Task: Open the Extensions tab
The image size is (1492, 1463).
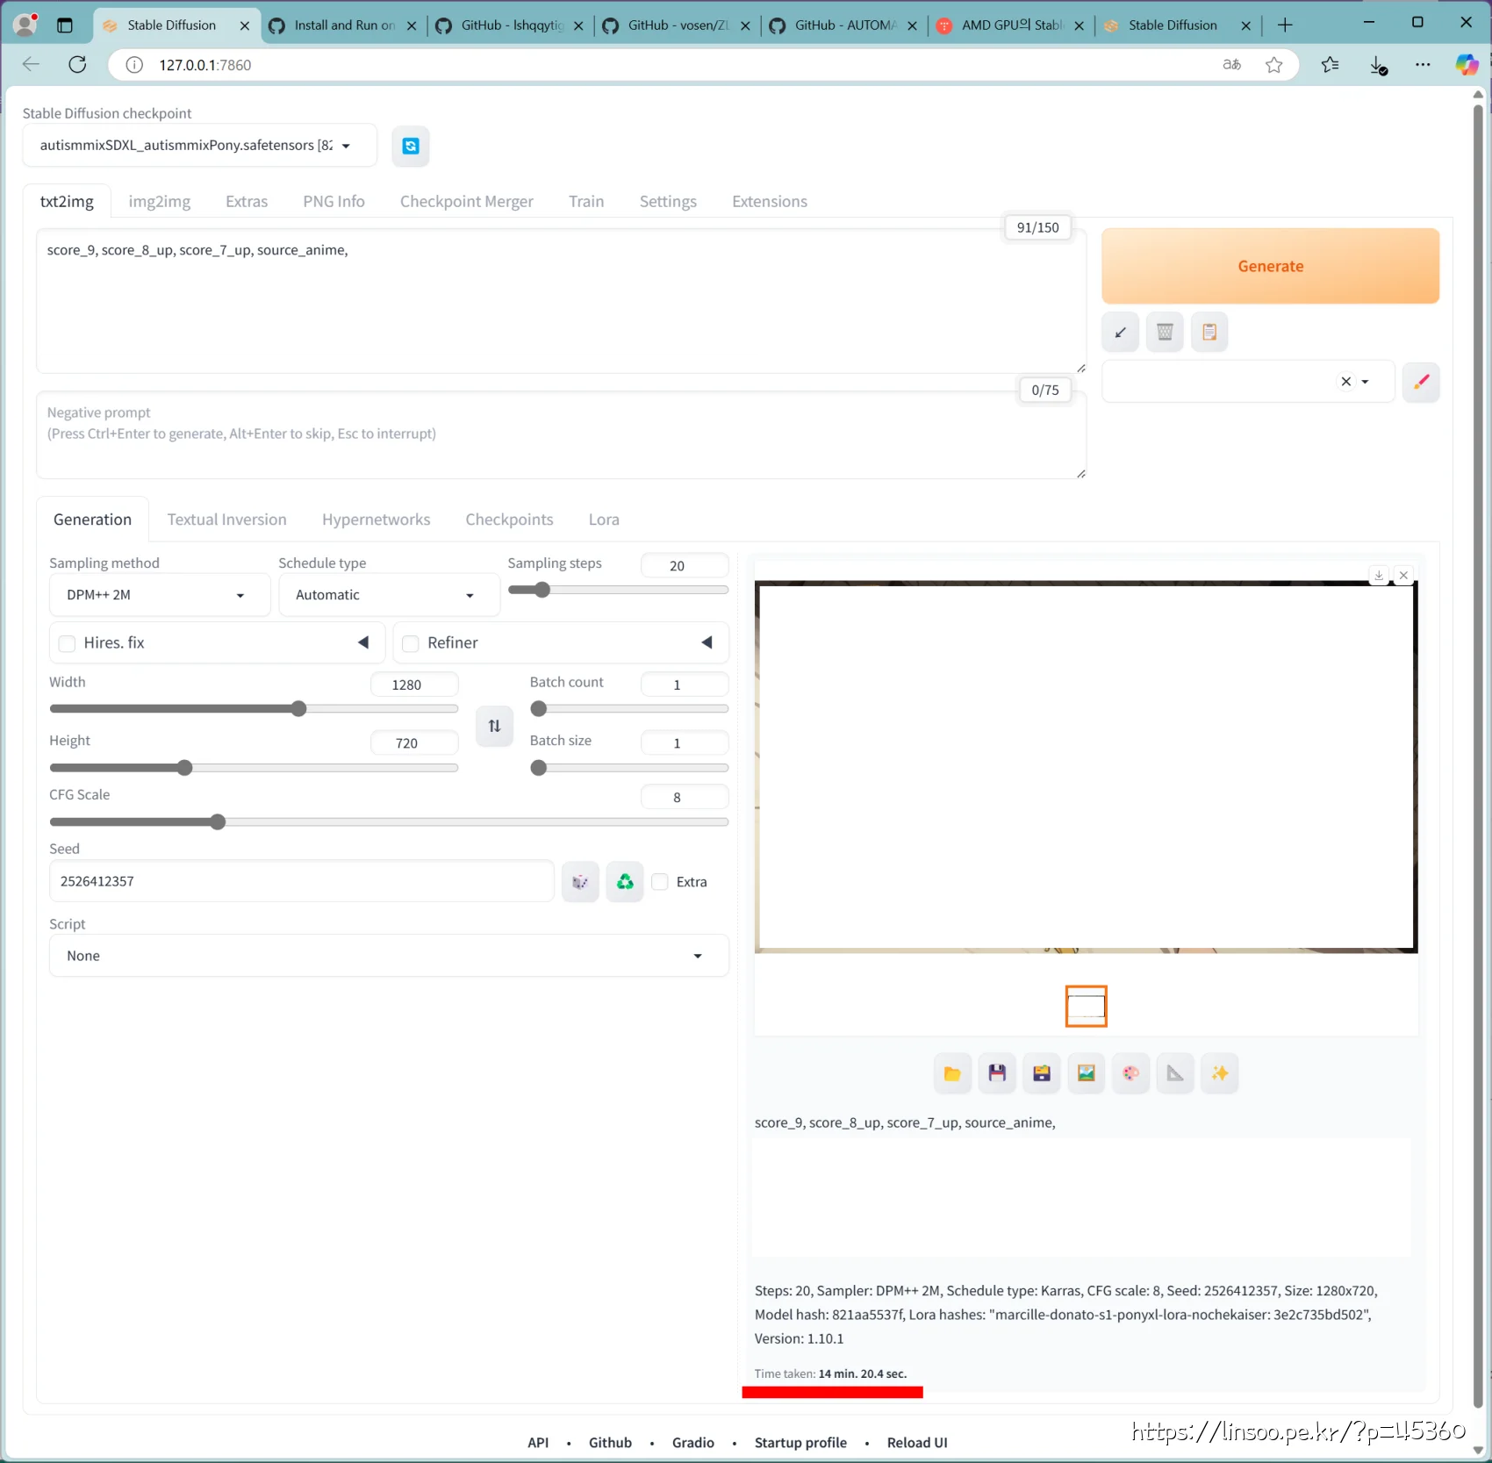Action: 769,202
